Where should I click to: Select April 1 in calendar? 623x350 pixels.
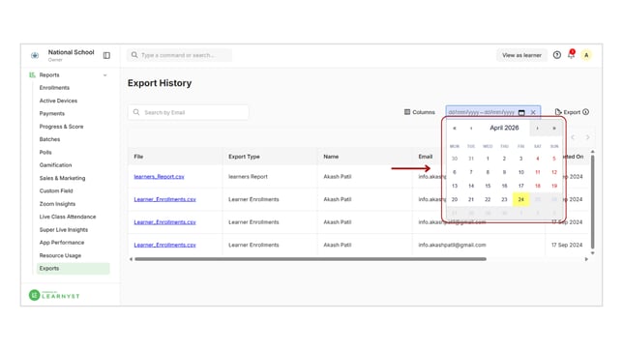coord(488,159)
